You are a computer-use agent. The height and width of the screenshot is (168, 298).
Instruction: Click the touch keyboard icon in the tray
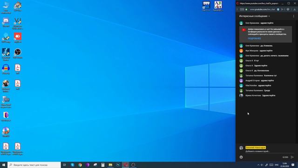[x=271, y=165]
